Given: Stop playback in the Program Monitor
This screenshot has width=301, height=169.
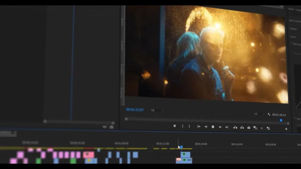Looking at the screenshot, I should pos(213,127).
